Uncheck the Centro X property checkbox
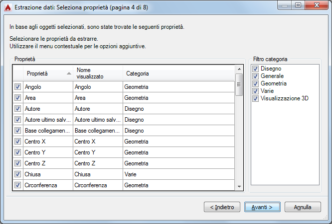Screen dimensions: 332x224 (x=17, y=142)
